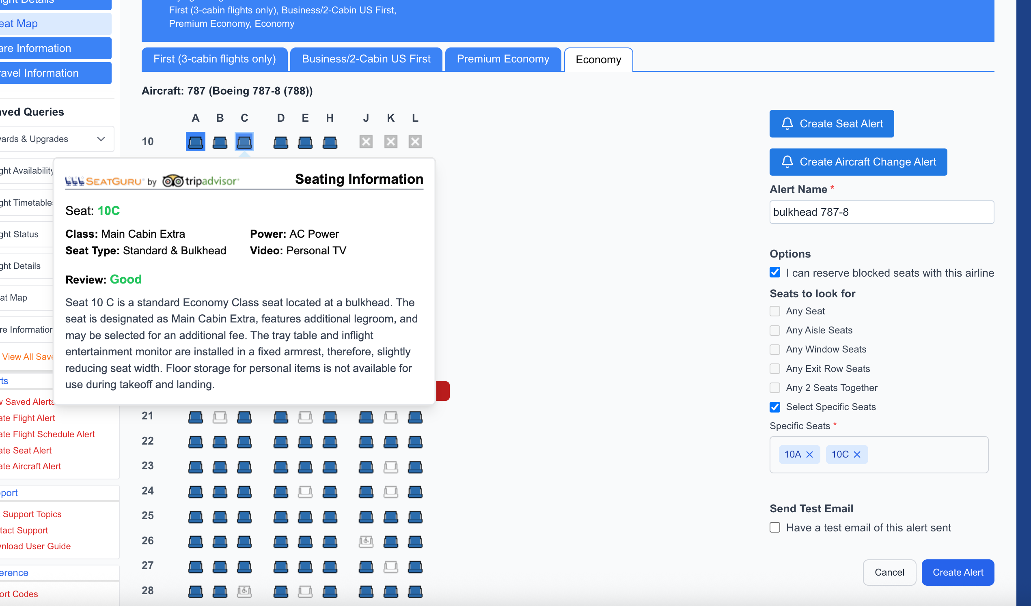Uncheck 'I can reserve blocked seats with this airline'
This screenshot has width=1031, height=606.
[775, 272]
